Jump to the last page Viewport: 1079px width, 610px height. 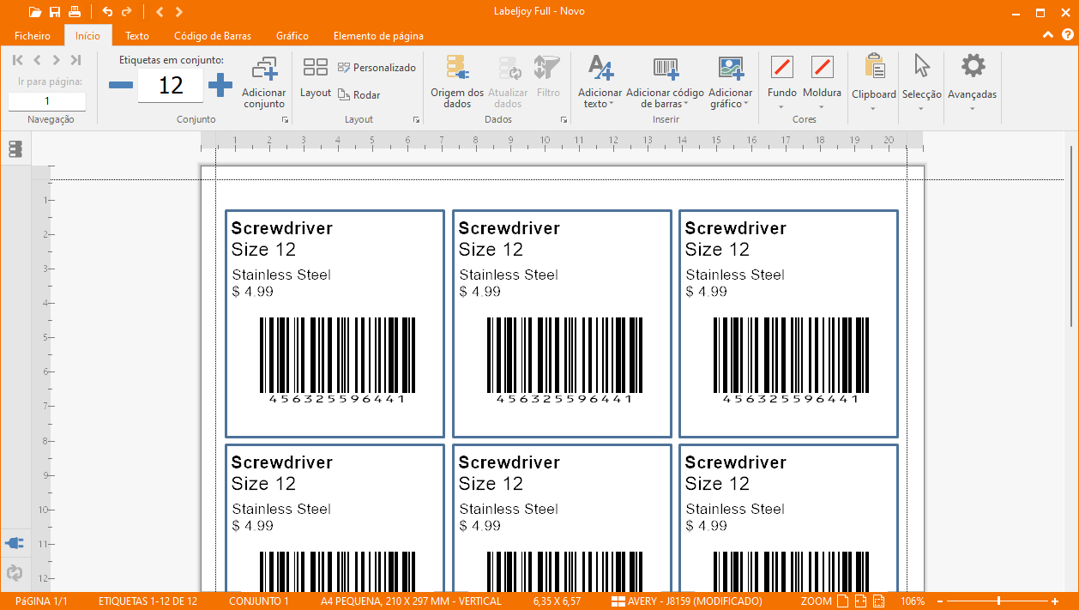point(75,60)
